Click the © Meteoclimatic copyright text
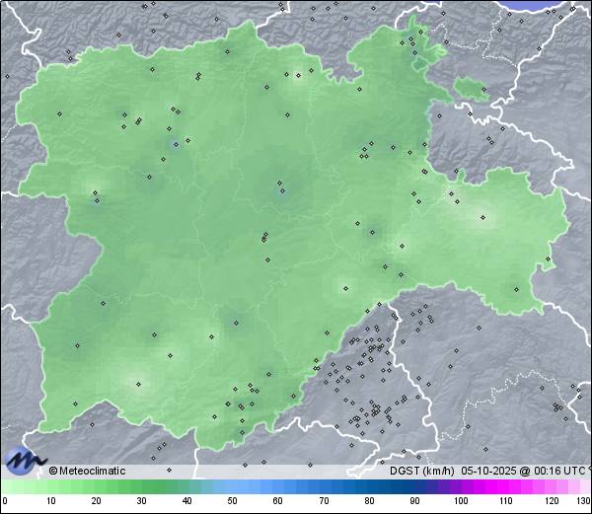The width and height of the screenshot is (592, 514). pos(88,471)
